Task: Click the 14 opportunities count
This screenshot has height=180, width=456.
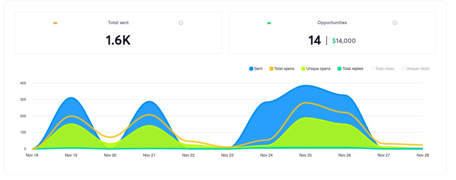Action: [314, 40]
